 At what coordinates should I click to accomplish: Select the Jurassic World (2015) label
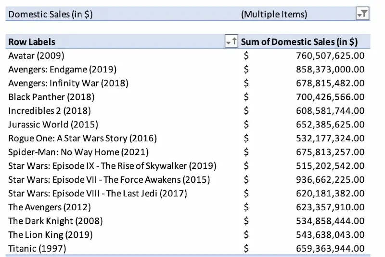pyautogui.click(x=53, y=124)
